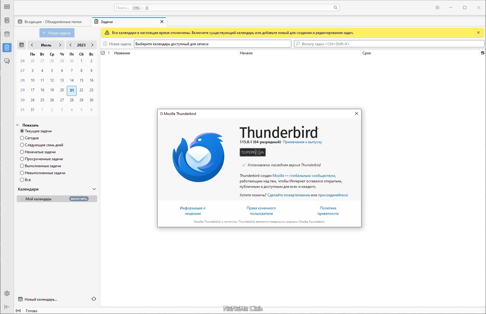This screenshot has width=486, height=314.
Task: Open the Settings gear icon
Action: click(x=7, y=293)
